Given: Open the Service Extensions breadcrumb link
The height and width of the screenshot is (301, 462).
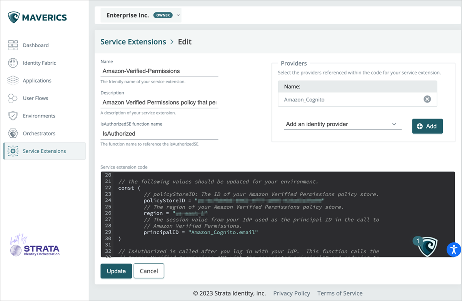Looking at the screenshot, I should coord(133,42).
